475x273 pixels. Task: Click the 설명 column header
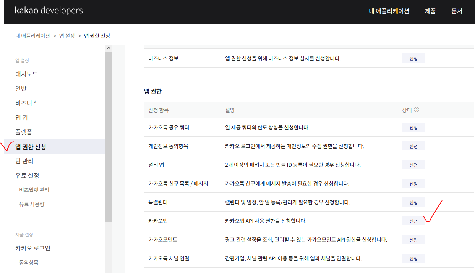pos(230,110)
